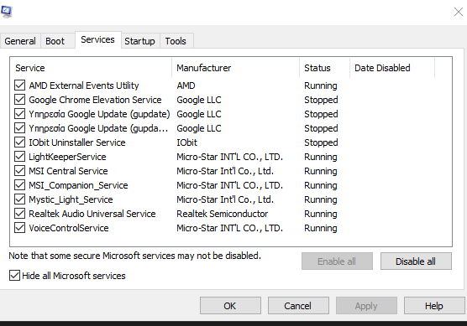
Task: Toggle LightKeeperService checkbox
Action: tap(19, 157)
